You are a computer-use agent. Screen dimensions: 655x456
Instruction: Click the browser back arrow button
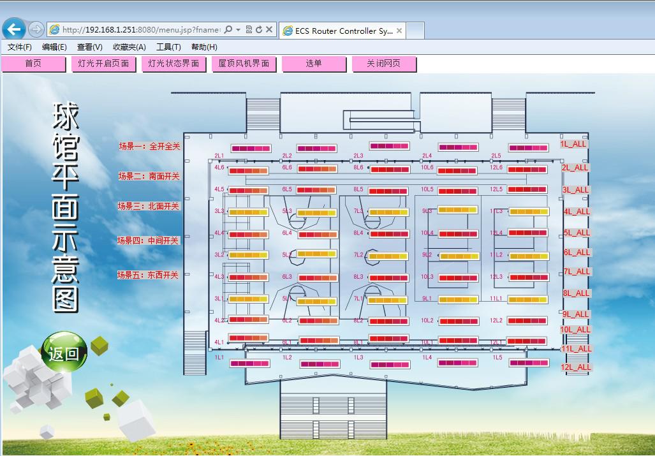13,29
